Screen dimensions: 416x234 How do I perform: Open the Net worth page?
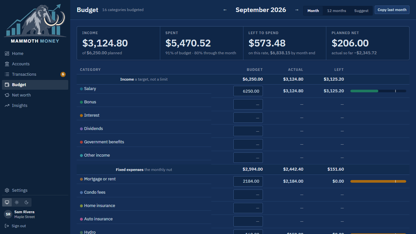tap(35, 95)
